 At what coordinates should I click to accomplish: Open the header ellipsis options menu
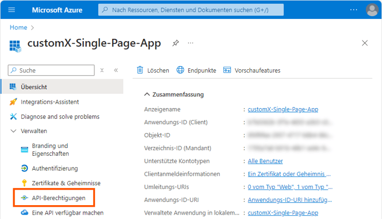pyautogui.click(x=354, y=10)
